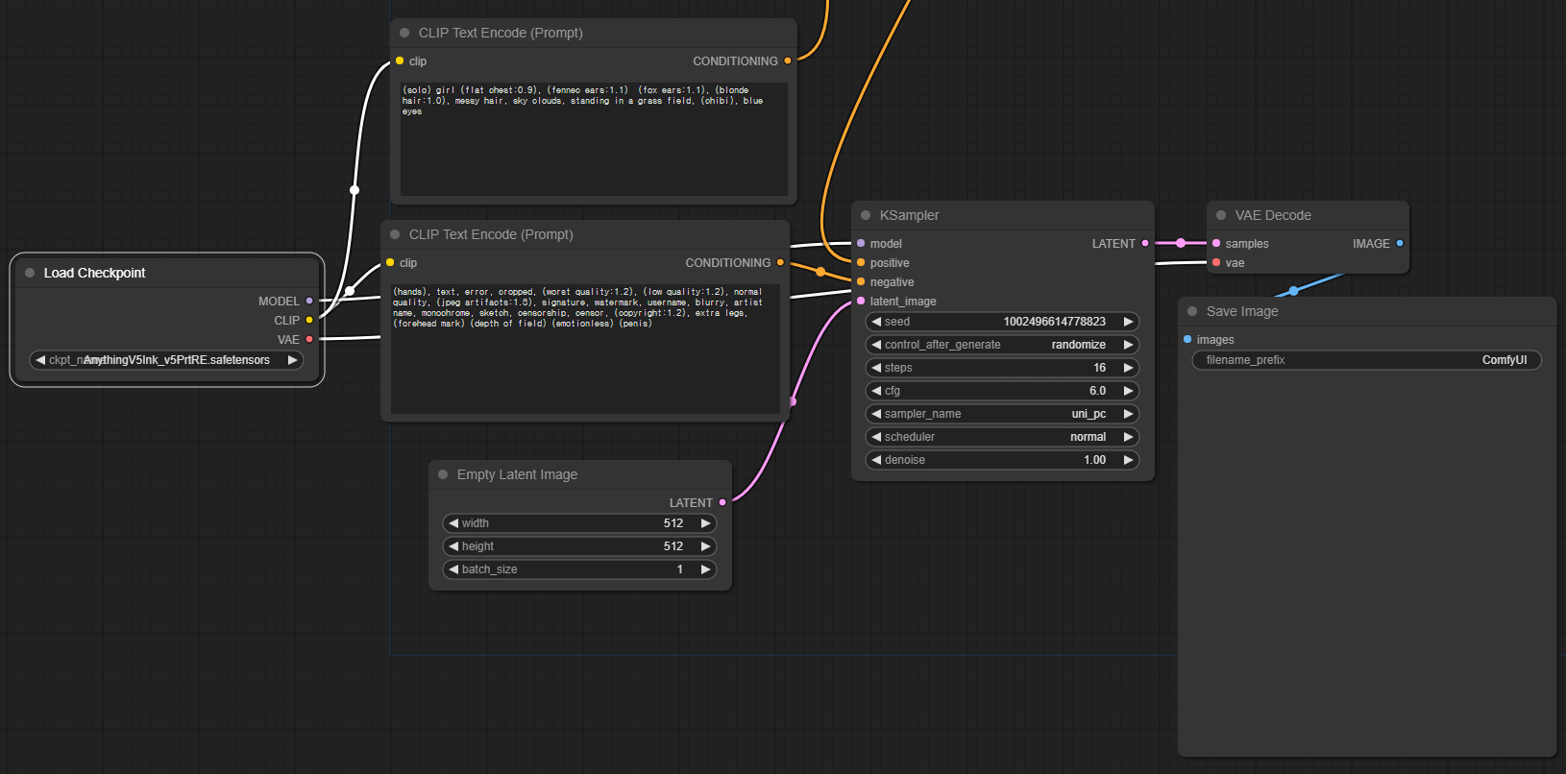Viewport: 1566px width, 774px height.
Task: Click the positive input socket on KSampler
Action: coord(861,262)
